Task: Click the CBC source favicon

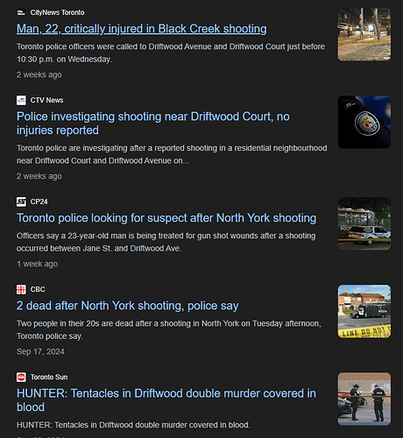Action: point(21,289)
